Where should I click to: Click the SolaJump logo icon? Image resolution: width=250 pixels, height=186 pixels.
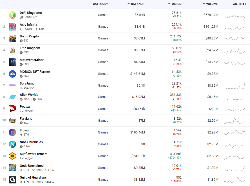point(13,85)
